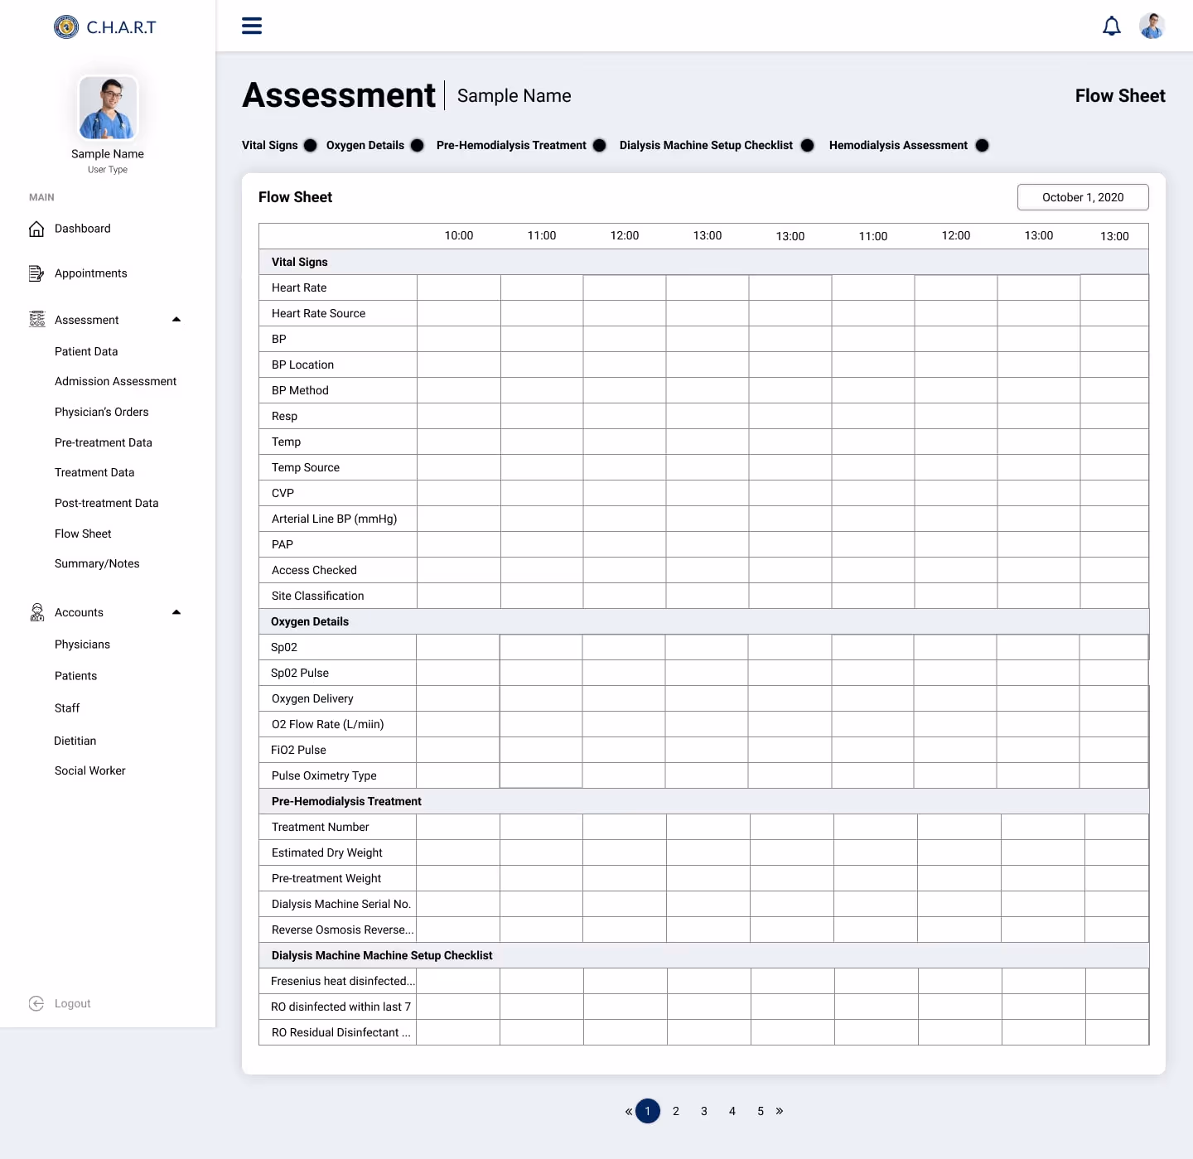Click the Vital Signs tab label
Viewport: 1193px width, 1159px height.
(270, 145)
